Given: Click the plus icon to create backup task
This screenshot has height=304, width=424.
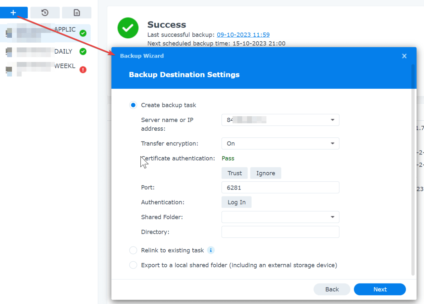Looking at the screenshot, I should (x=13, y=13).
